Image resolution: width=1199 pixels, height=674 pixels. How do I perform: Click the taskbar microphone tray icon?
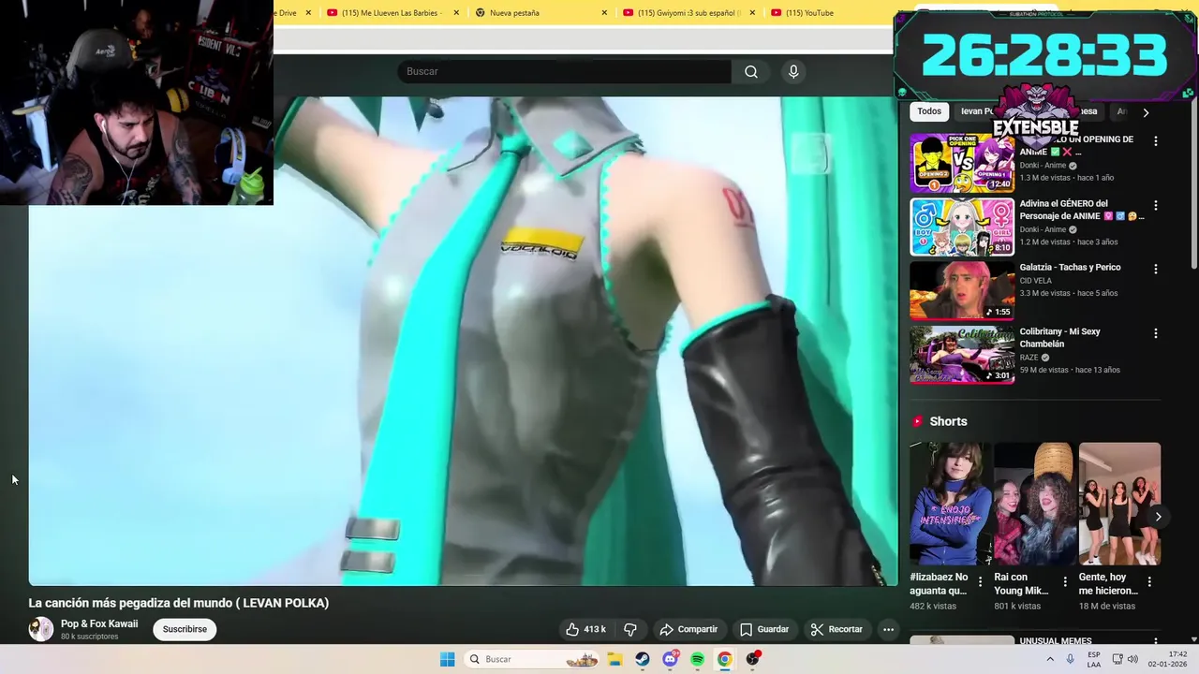coord(1071,659)
